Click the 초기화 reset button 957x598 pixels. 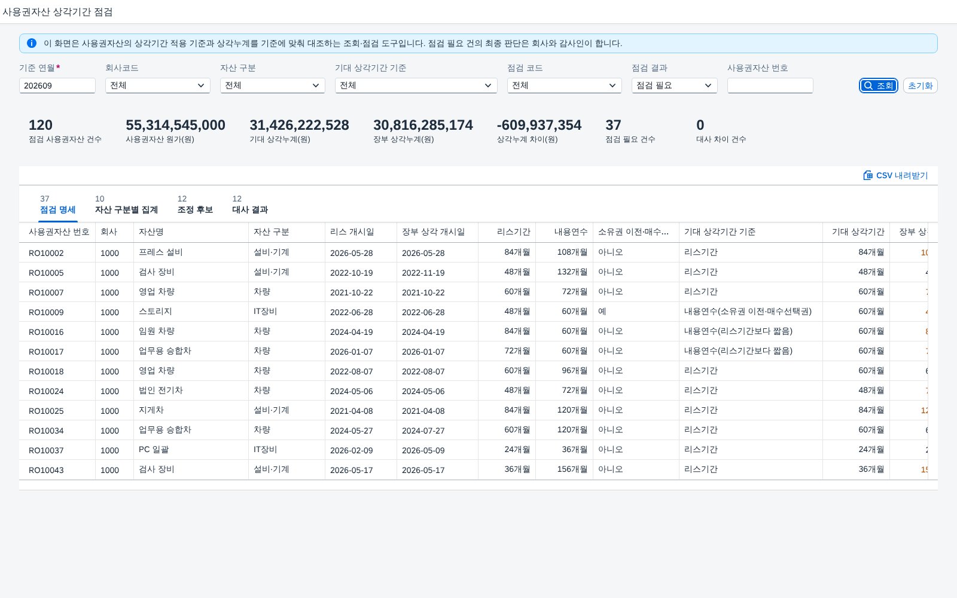click(x=920, y=86)
